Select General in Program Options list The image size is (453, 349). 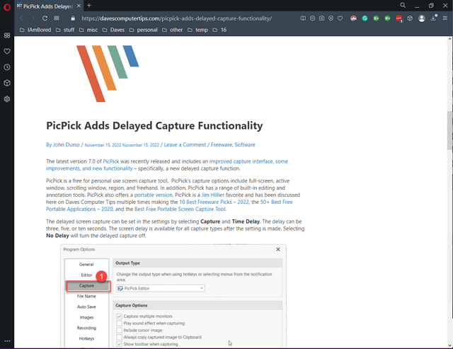coord(86,264)
